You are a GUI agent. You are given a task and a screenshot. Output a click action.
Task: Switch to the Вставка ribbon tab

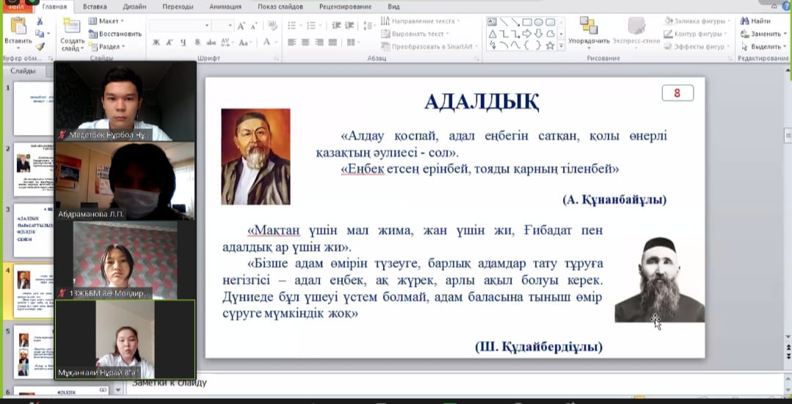(95, 6)
